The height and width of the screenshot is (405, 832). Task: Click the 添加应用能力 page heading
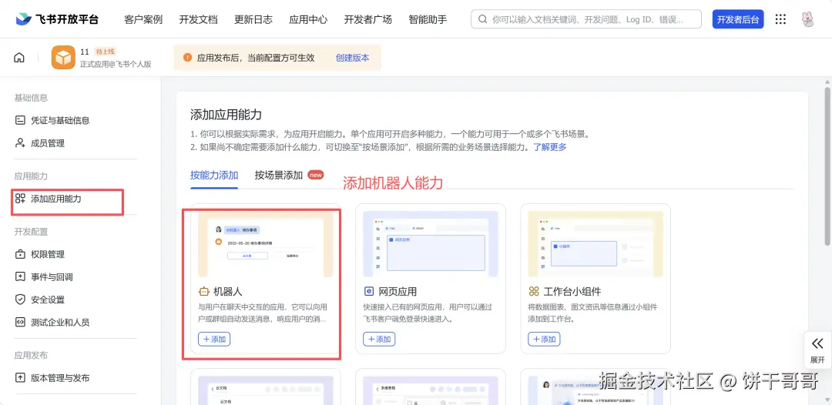[x=226, y=115]
